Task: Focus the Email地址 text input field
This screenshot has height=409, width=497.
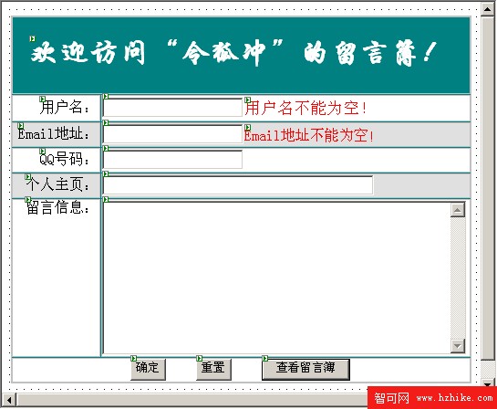Action: click(x=172, y=134)
